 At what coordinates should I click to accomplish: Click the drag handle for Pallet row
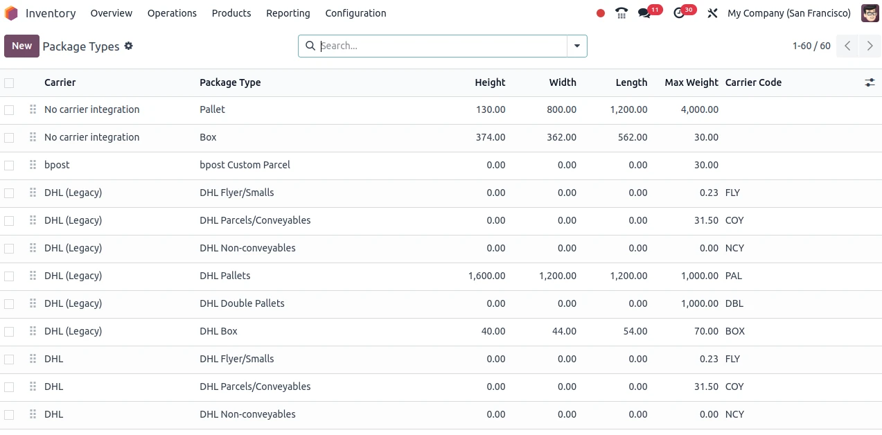click(x=33, y=109)
